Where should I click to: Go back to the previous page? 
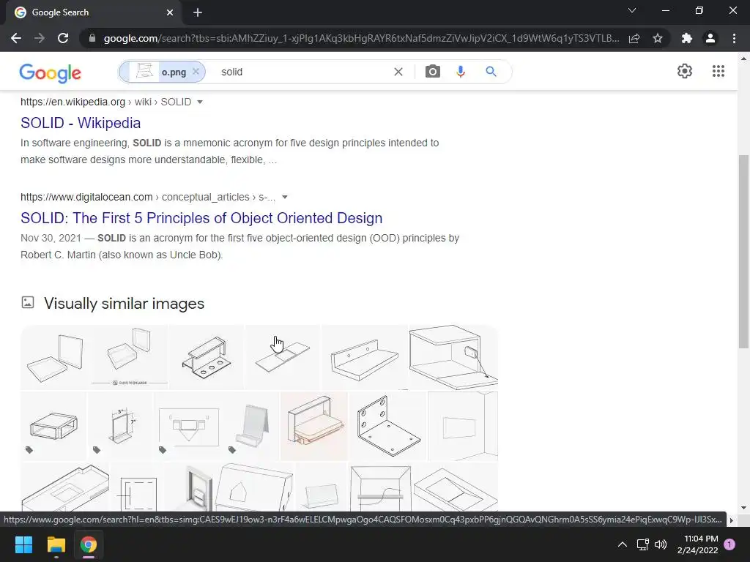(x=16, y=38)
